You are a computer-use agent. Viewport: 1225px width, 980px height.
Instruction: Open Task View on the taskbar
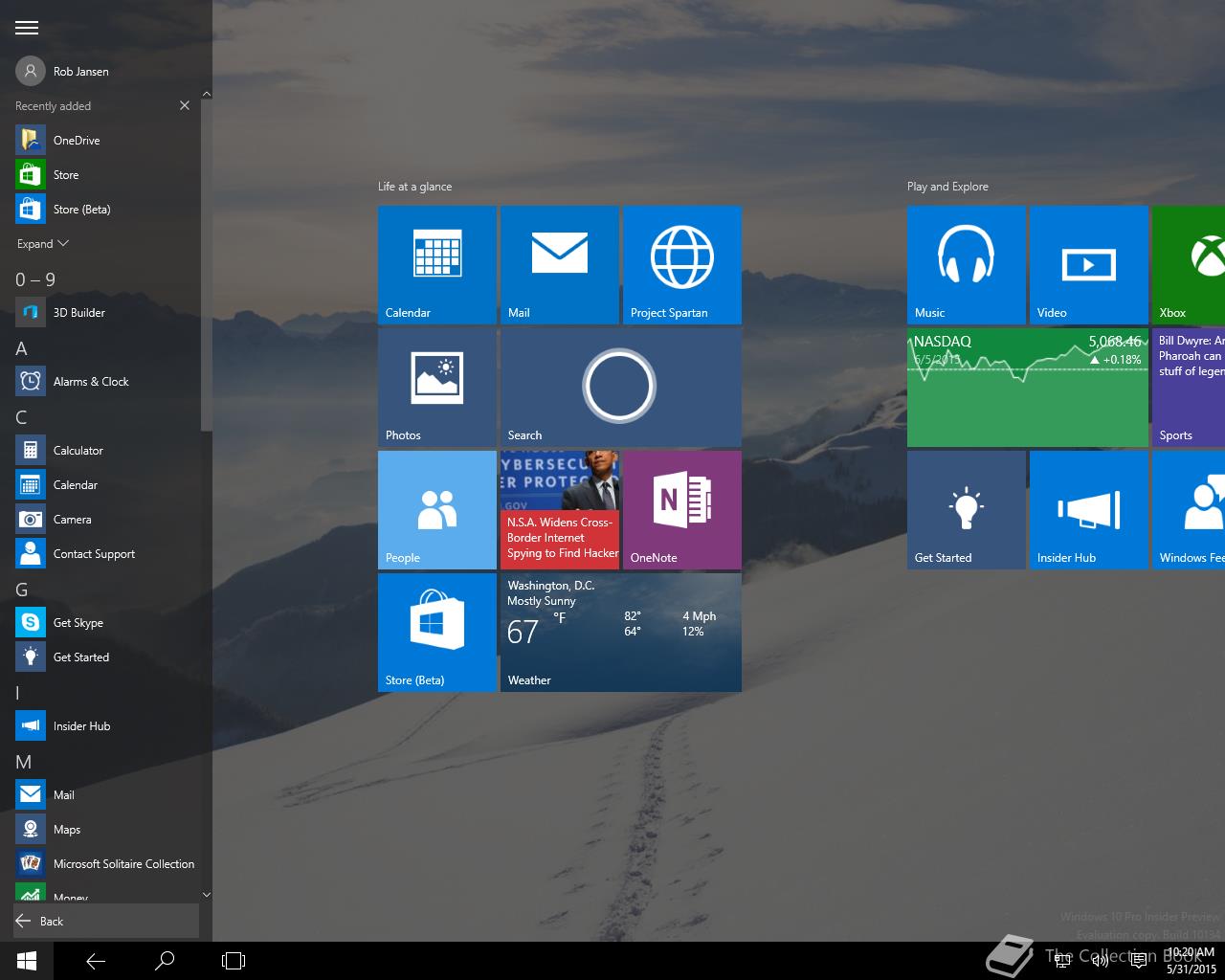click(x=234, y=961)
